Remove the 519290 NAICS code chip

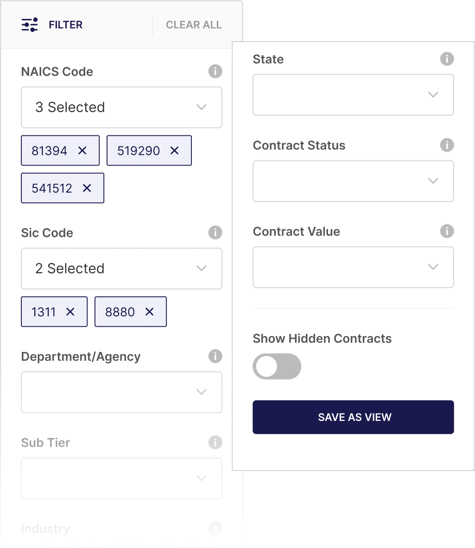(175, 150)
